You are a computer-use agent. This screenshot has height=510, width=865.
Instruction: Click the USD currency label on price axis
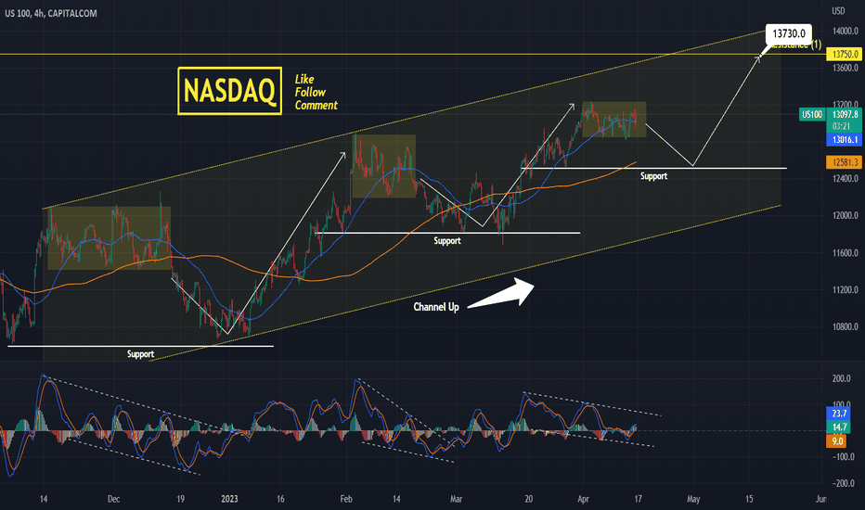pos(838,10)
